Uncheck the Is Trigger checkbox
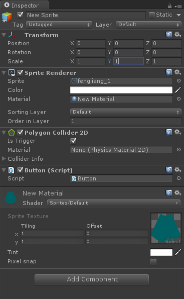184x299 pixels. pos(73,141)
